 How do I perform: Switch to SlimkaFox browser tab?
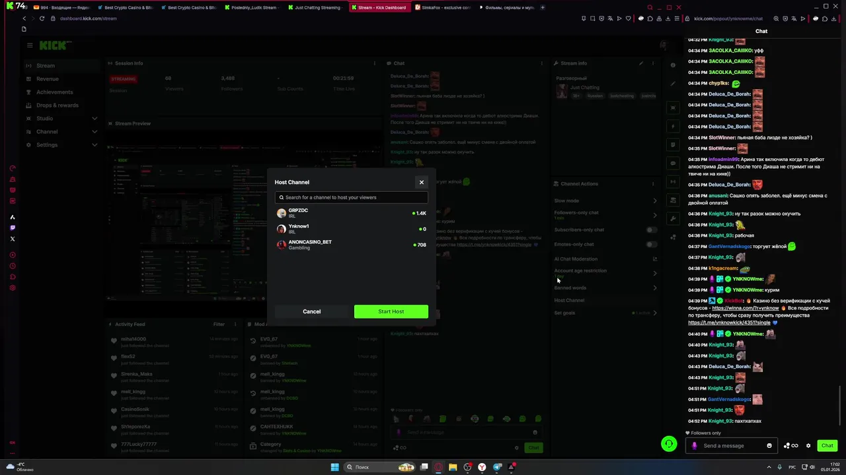[x=445, y=7]
